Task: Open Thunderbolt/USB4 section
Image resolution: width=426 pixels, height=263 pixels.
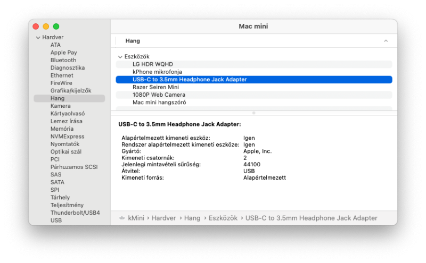Action: [x=75, y=213]
